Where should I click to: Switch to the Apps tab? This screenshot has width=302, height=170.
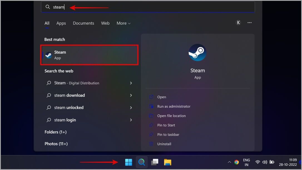pos(61,23)
